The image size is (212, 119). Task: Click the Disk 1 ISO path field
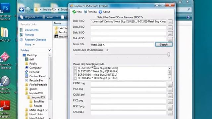point(128,21)
